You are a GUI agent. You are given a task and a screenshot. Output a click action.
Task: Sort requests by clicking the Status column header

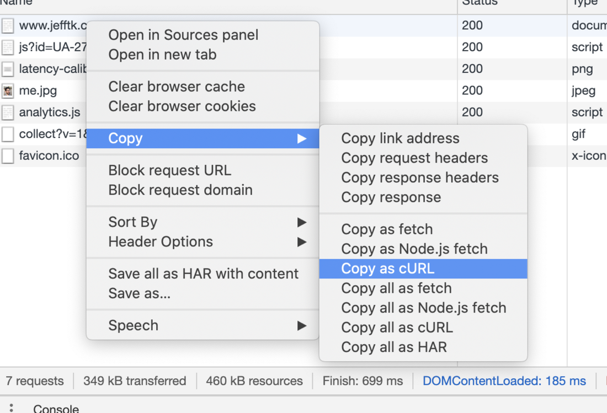480,3
